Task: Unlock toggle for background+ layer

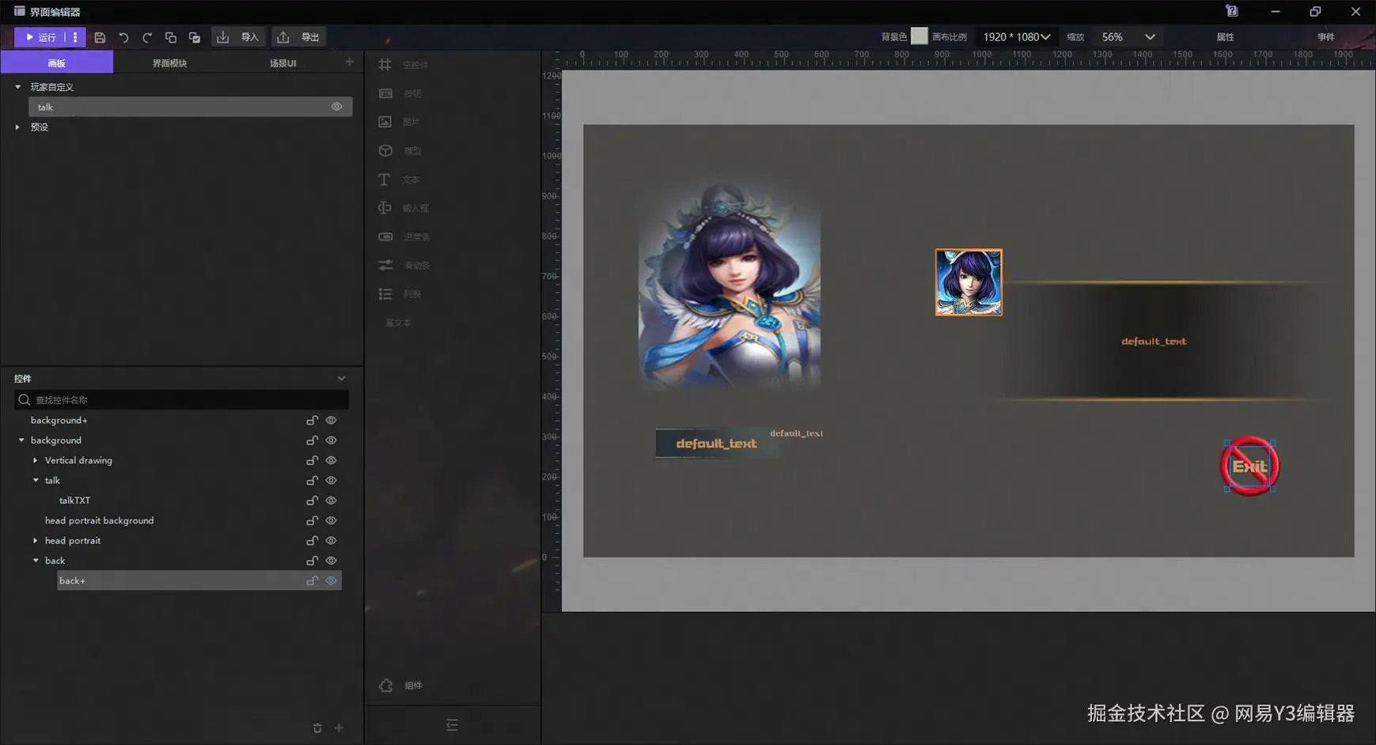Action: pos(313,420)
